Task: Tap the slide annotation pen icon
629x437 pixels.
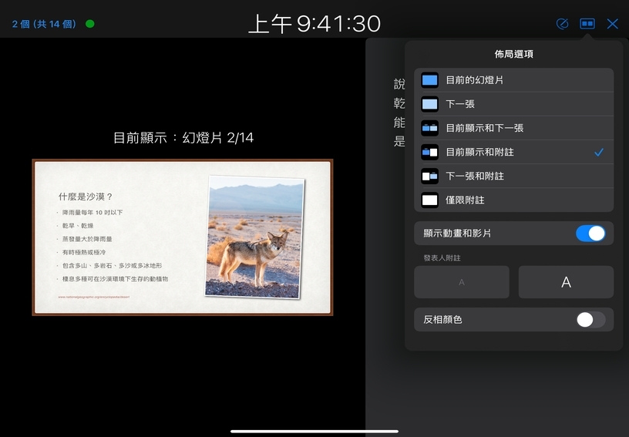Action: [563, 24]
